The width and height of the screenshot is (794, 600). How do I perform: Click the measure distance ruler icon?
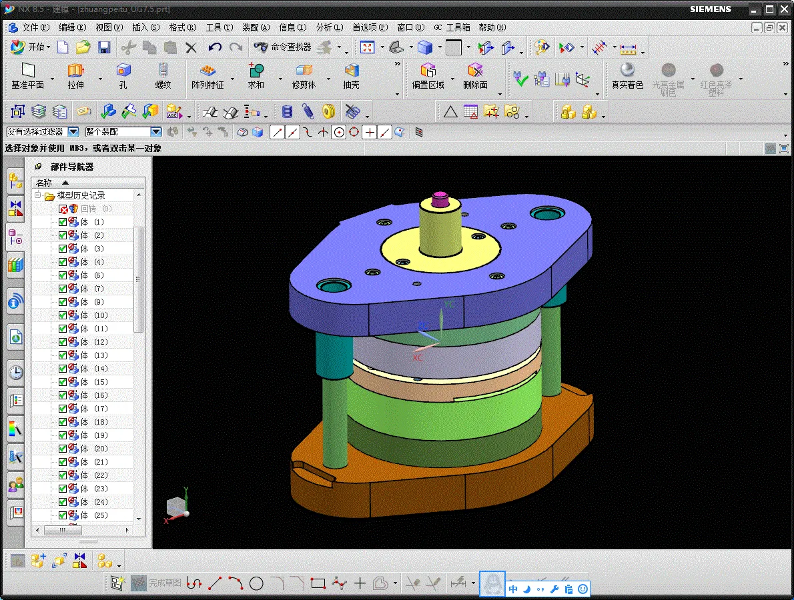tap(628, 49)
